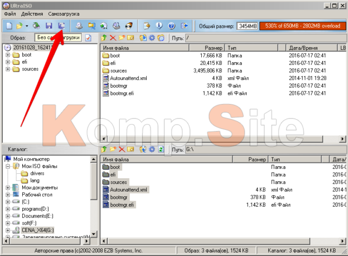The width and height of the screenshot is (348, 256).
Task: Expand the sources folder in the image tree
Action: pos(8,69)
